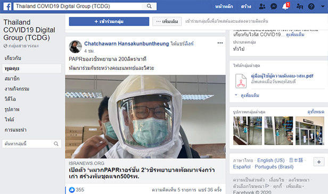Click the plus button for more languages
Image resolution: width=328 pixels, height=194 pixels.
point(319,162)
